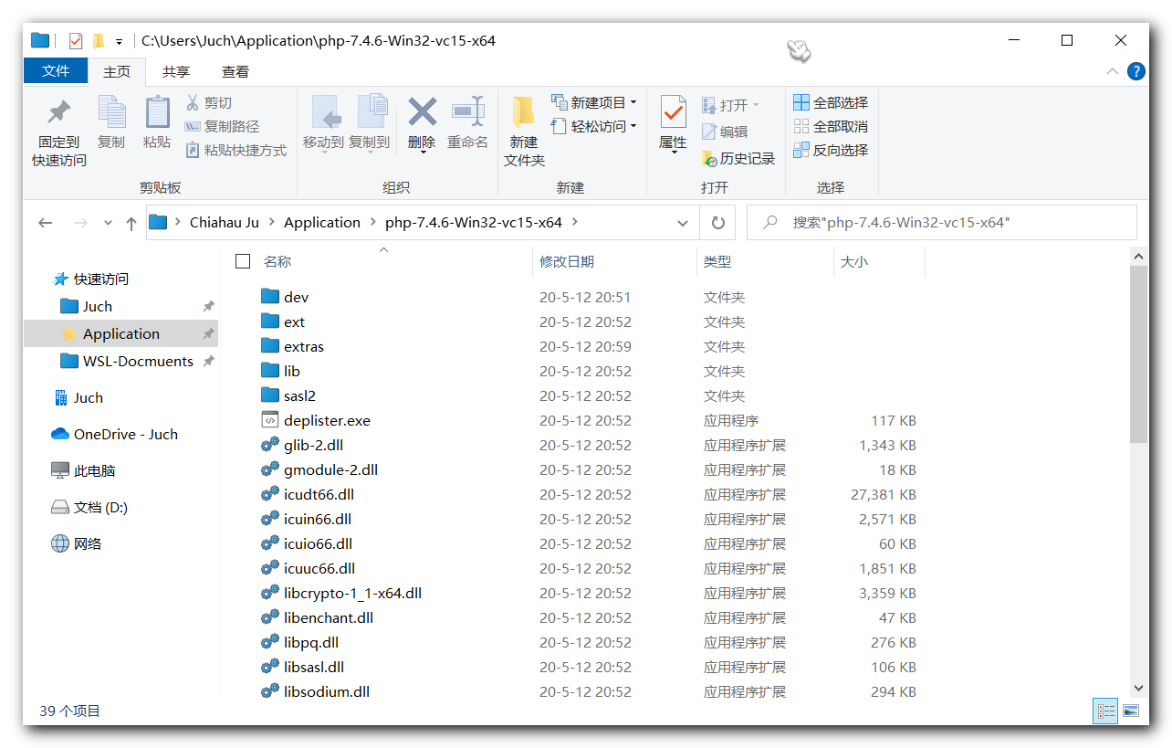Screen dimensions: 1172x748
Task: Open the 查看 ribbon tab
Action: pos(235,71)
